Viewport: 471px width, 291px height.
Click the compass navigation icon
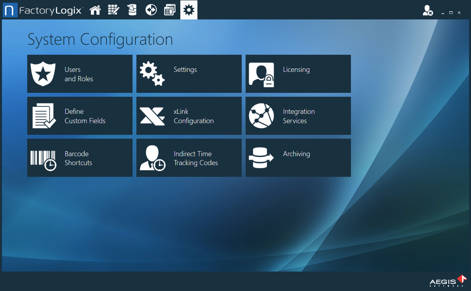click(x=151, y=10)
